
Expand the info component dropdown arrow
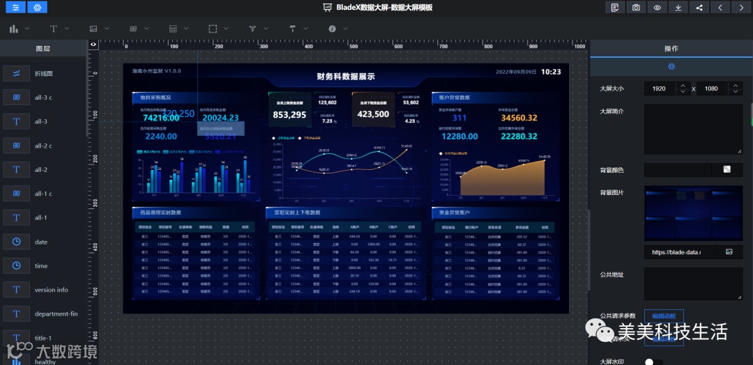(346, 29)
